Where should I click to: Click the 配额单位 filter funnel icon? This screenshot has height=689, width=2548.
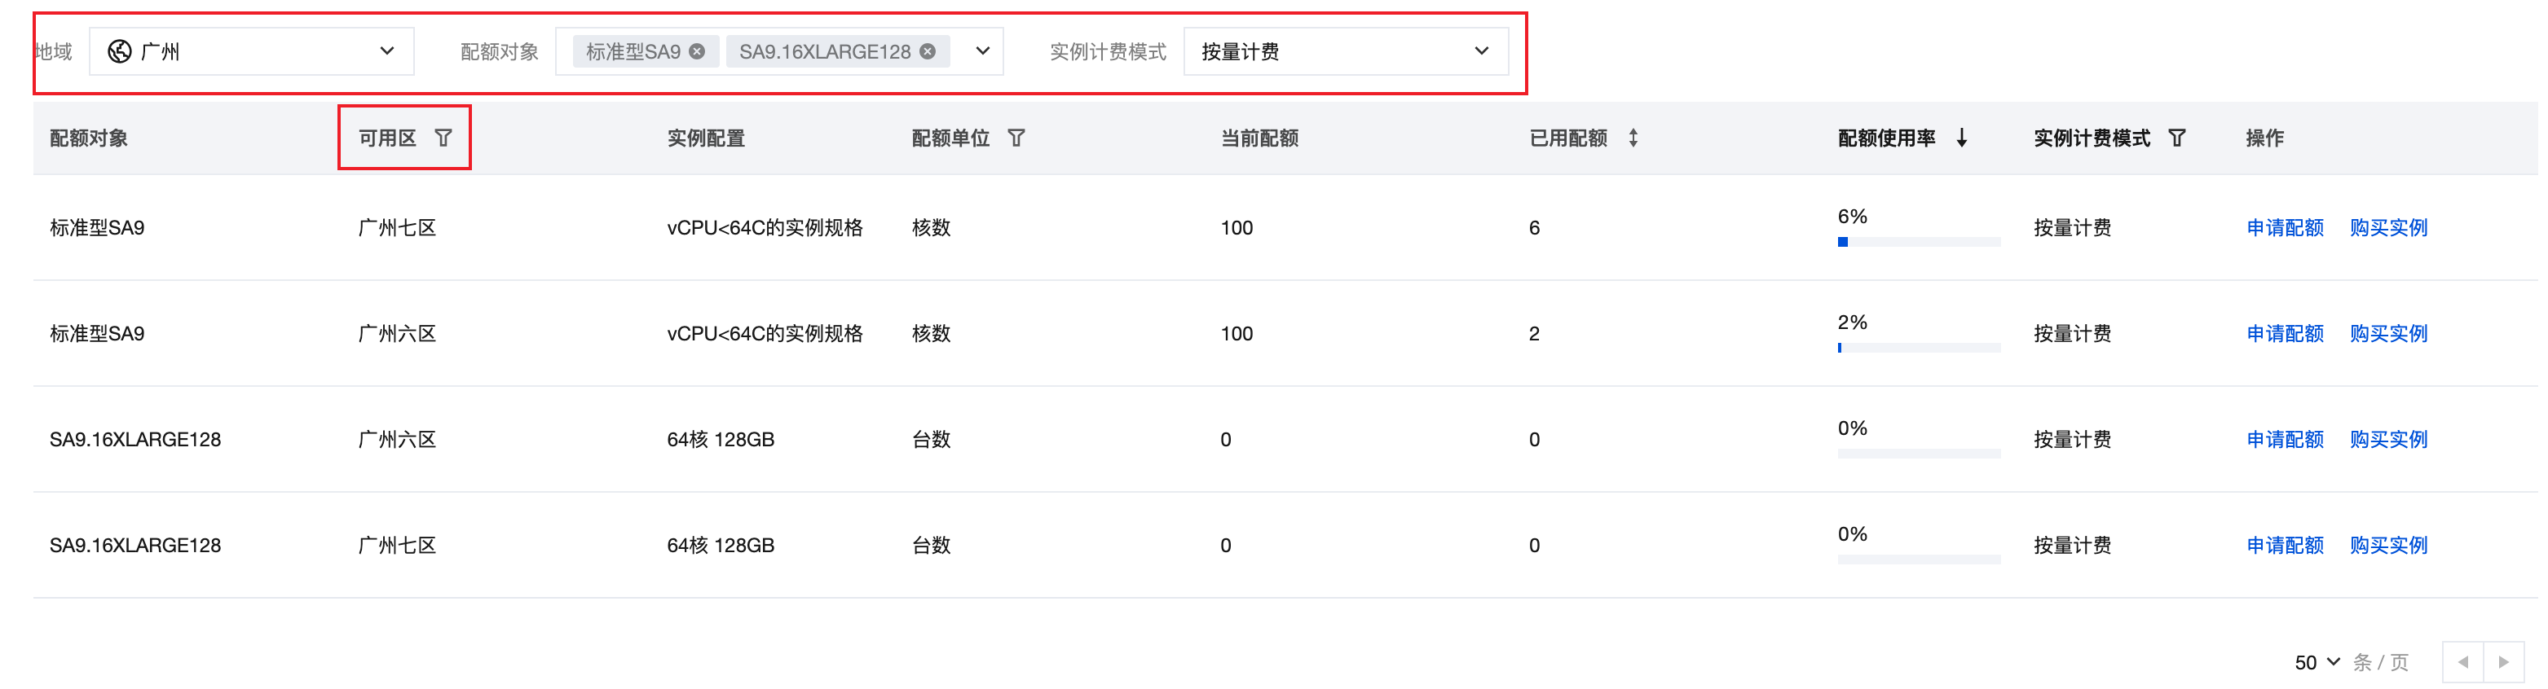1016,138
